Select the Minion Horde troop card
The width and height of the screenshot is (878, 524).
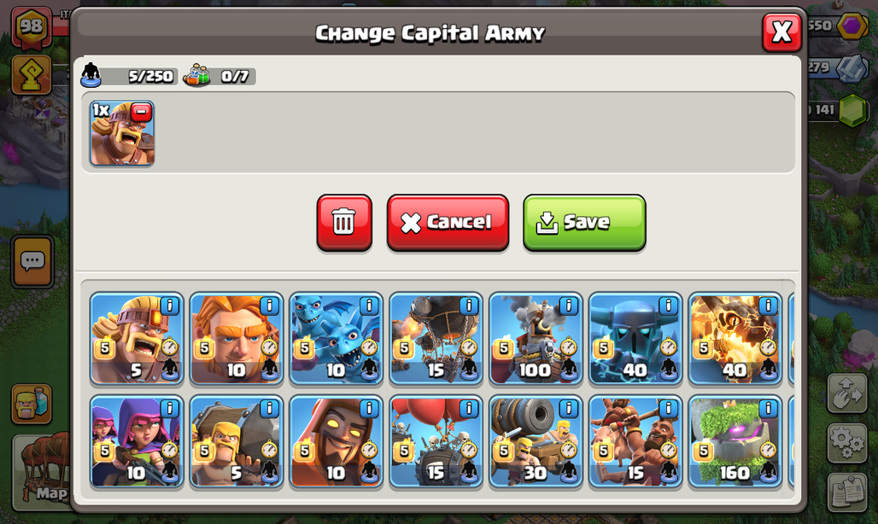coord(336,338)
